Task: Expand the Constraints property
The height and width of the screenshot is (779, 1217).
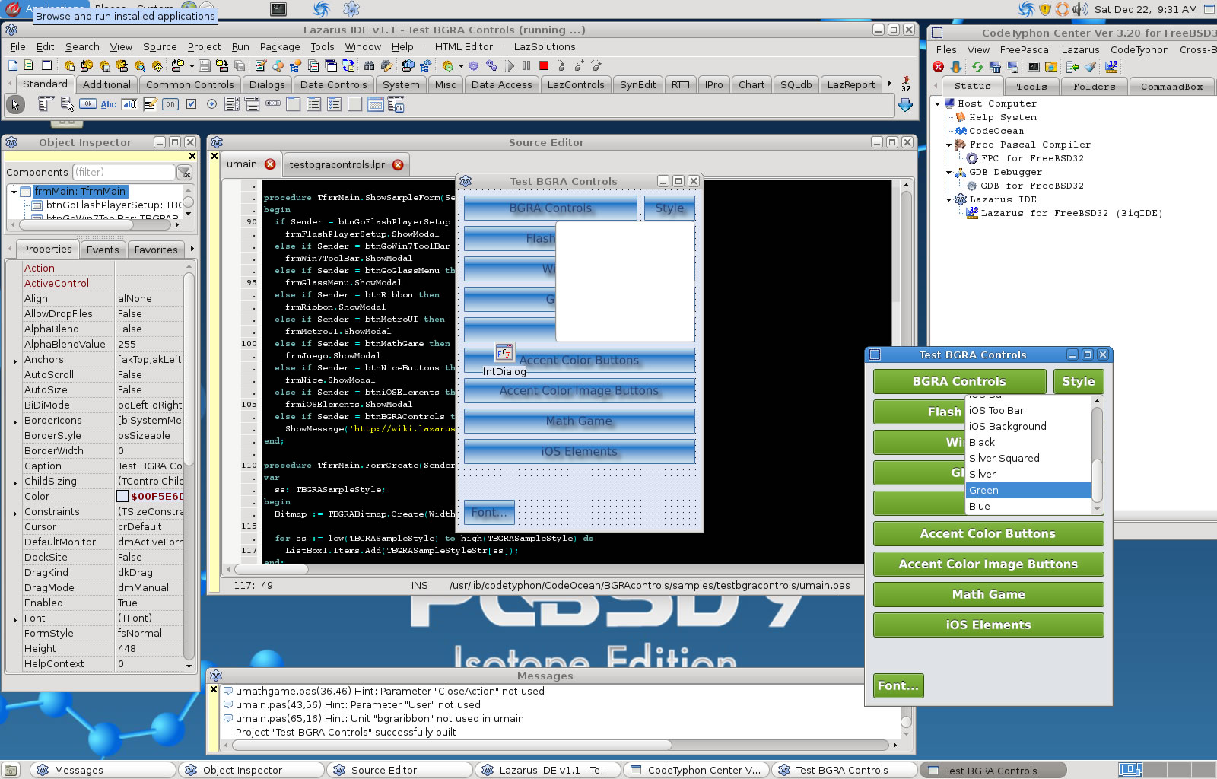Action: click(15, 513)
